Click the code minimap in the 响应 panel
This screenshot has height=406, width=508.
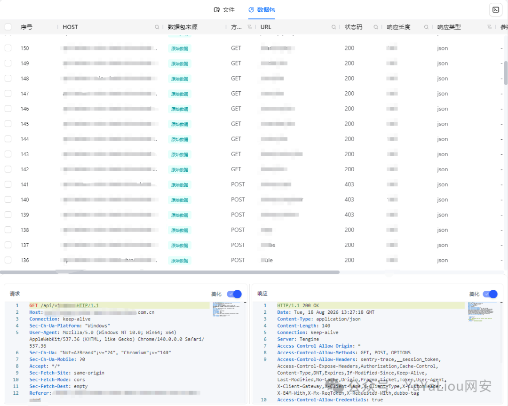click(481, 312)
